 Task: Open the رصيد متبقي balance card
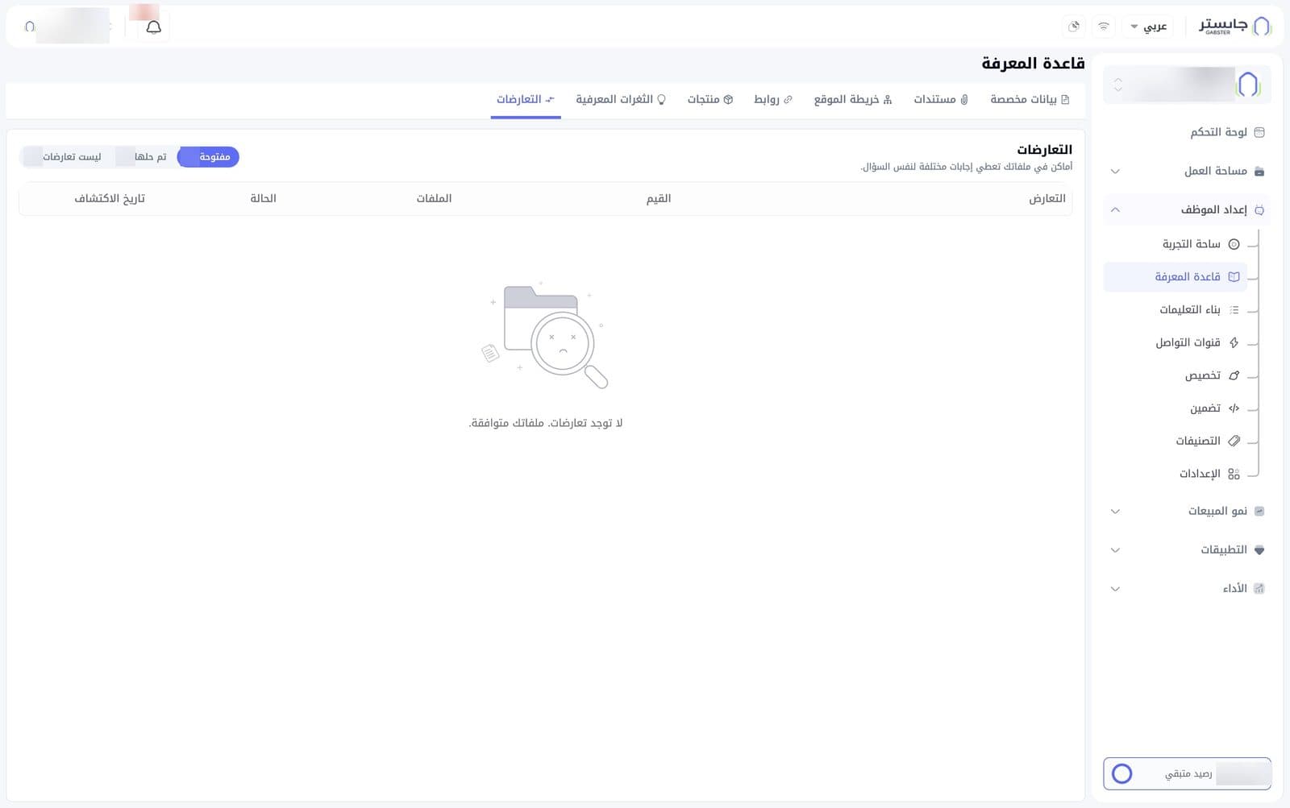1188,774
